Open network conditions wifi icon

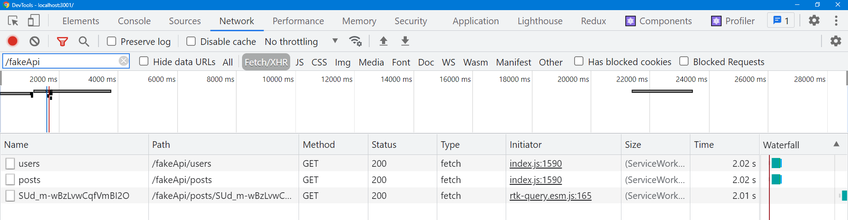click(x=355, y=41)
